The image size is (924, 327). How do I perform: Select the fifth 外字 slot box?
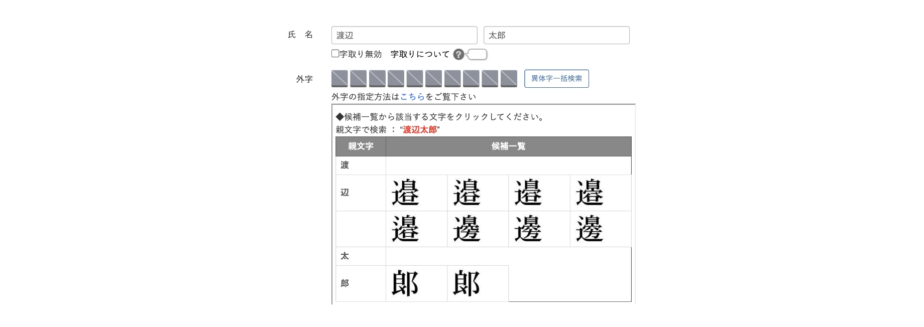pyautogui.click(x=415, y=79)
